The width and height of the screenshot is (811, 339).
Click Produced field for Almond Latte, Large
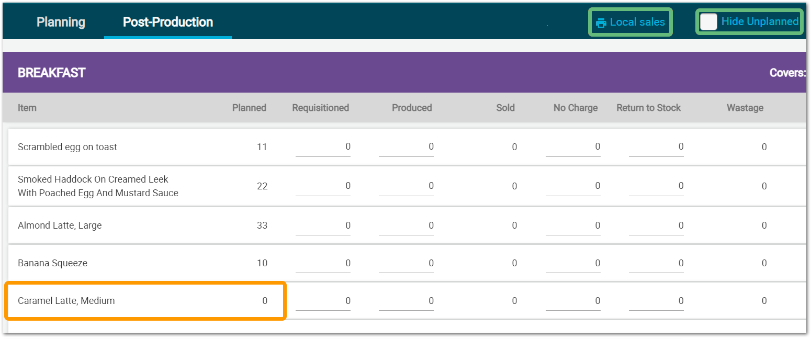click(406, 225)
